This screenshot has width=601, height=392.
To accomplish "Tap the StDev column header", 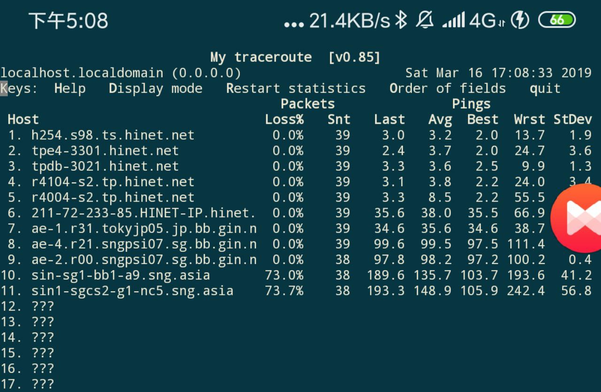I will click(x=572, y=120).
